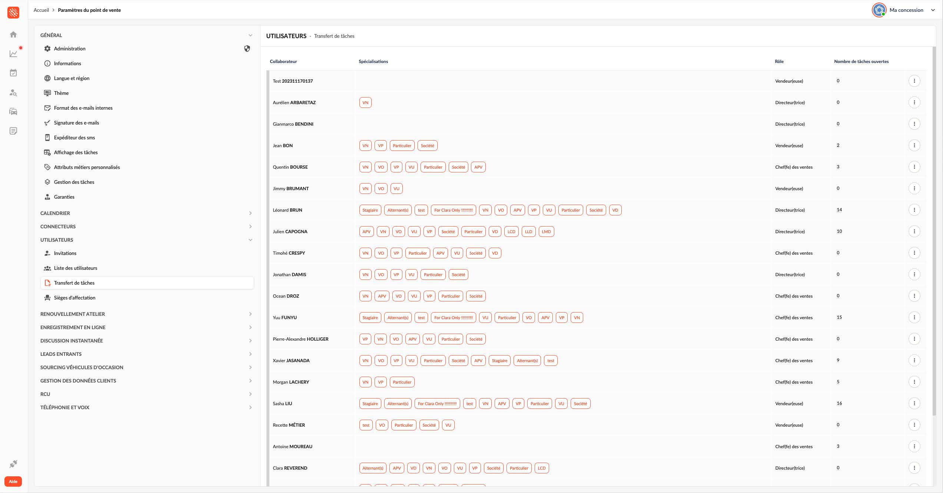Open actions menu for Xavier JASANADA
Image resolution: width=943 pixels, height=493 pixels.
[x=914, y=360]
